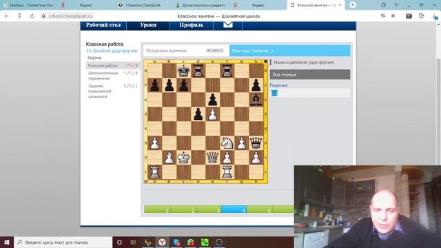441x248 pixels.
Task: Select the white queen on e2
Action: pyautogui.click(x=213, y=158)
